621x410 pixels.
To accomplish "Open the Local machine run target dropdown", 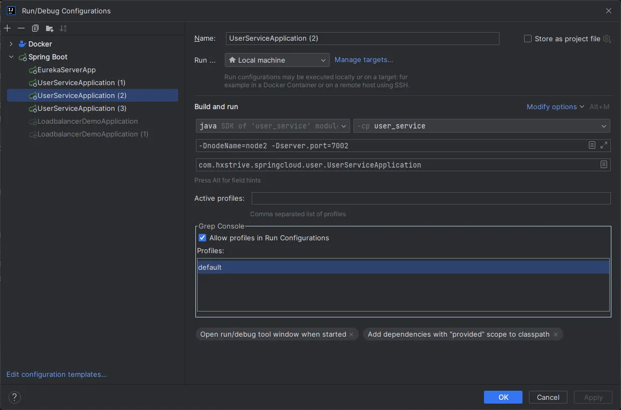I will 277,60.
